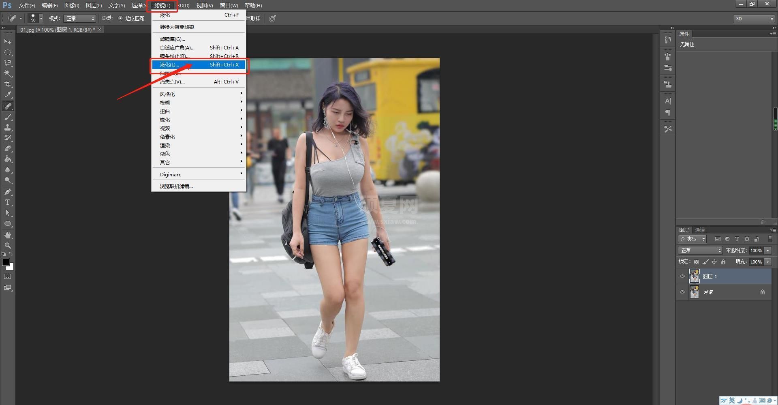Choose 消失点(V)... menu entry
Screen dimensions: 778x405
[199, 81]
